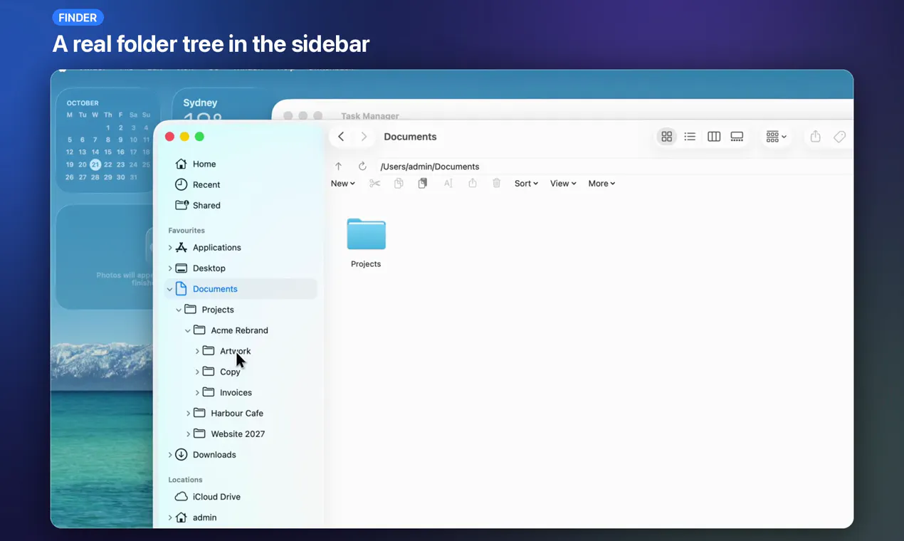
Task: Switch to gallery view
Action: coord(737,137)
